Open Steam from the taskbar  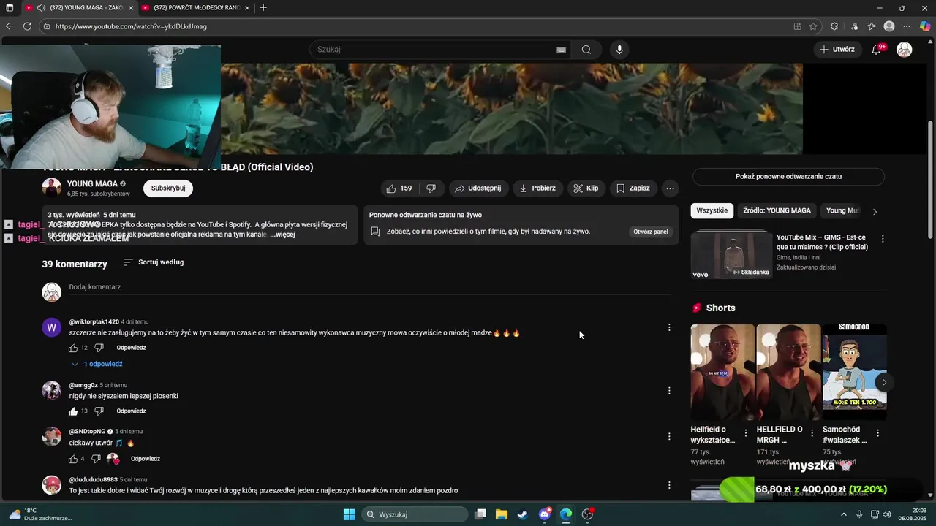click(523, 514)
